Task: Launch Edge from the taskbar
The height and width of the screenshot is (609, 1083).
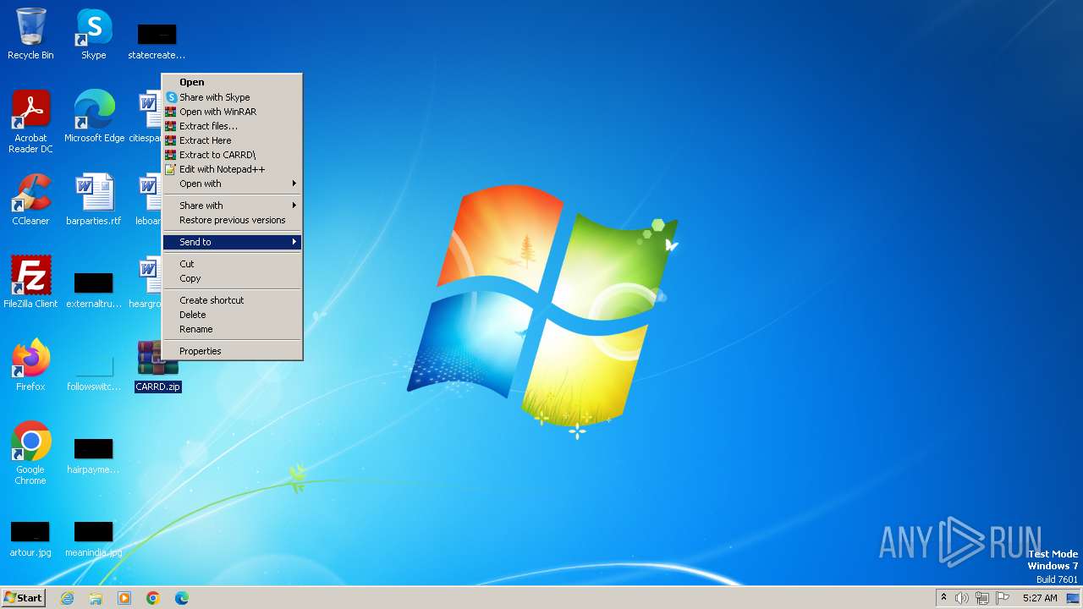Action: pyautogui.click(x=182, y=598)
